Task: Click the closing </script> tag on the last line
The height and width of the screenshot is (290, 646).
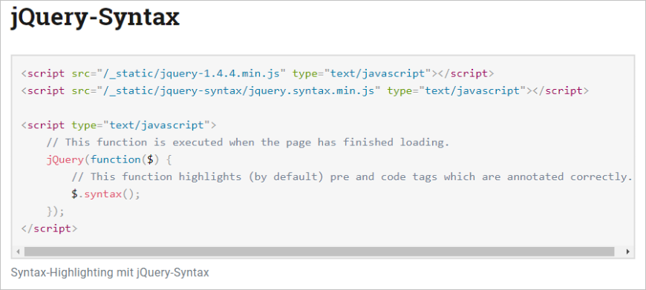Action: pos(49,228)
